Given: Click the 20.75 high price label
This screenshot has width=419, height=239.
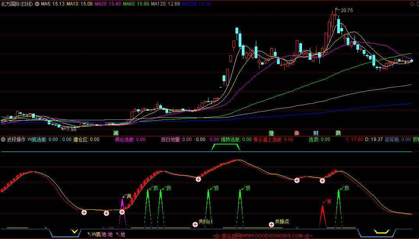Looking at the screenshot, I should pos(347,11).
